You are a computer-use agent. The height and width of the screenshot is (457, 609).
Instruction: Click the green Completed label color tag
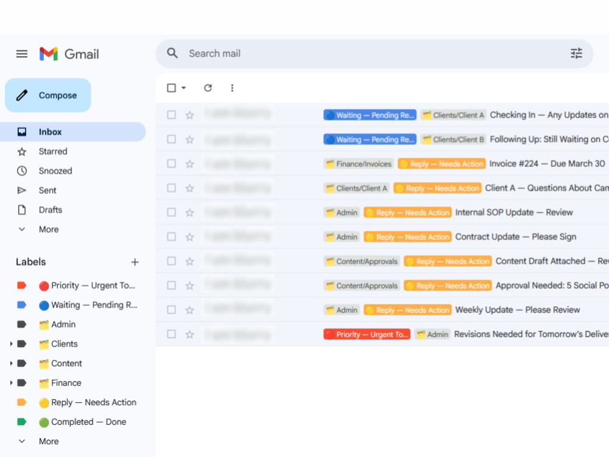click(22, 422)
